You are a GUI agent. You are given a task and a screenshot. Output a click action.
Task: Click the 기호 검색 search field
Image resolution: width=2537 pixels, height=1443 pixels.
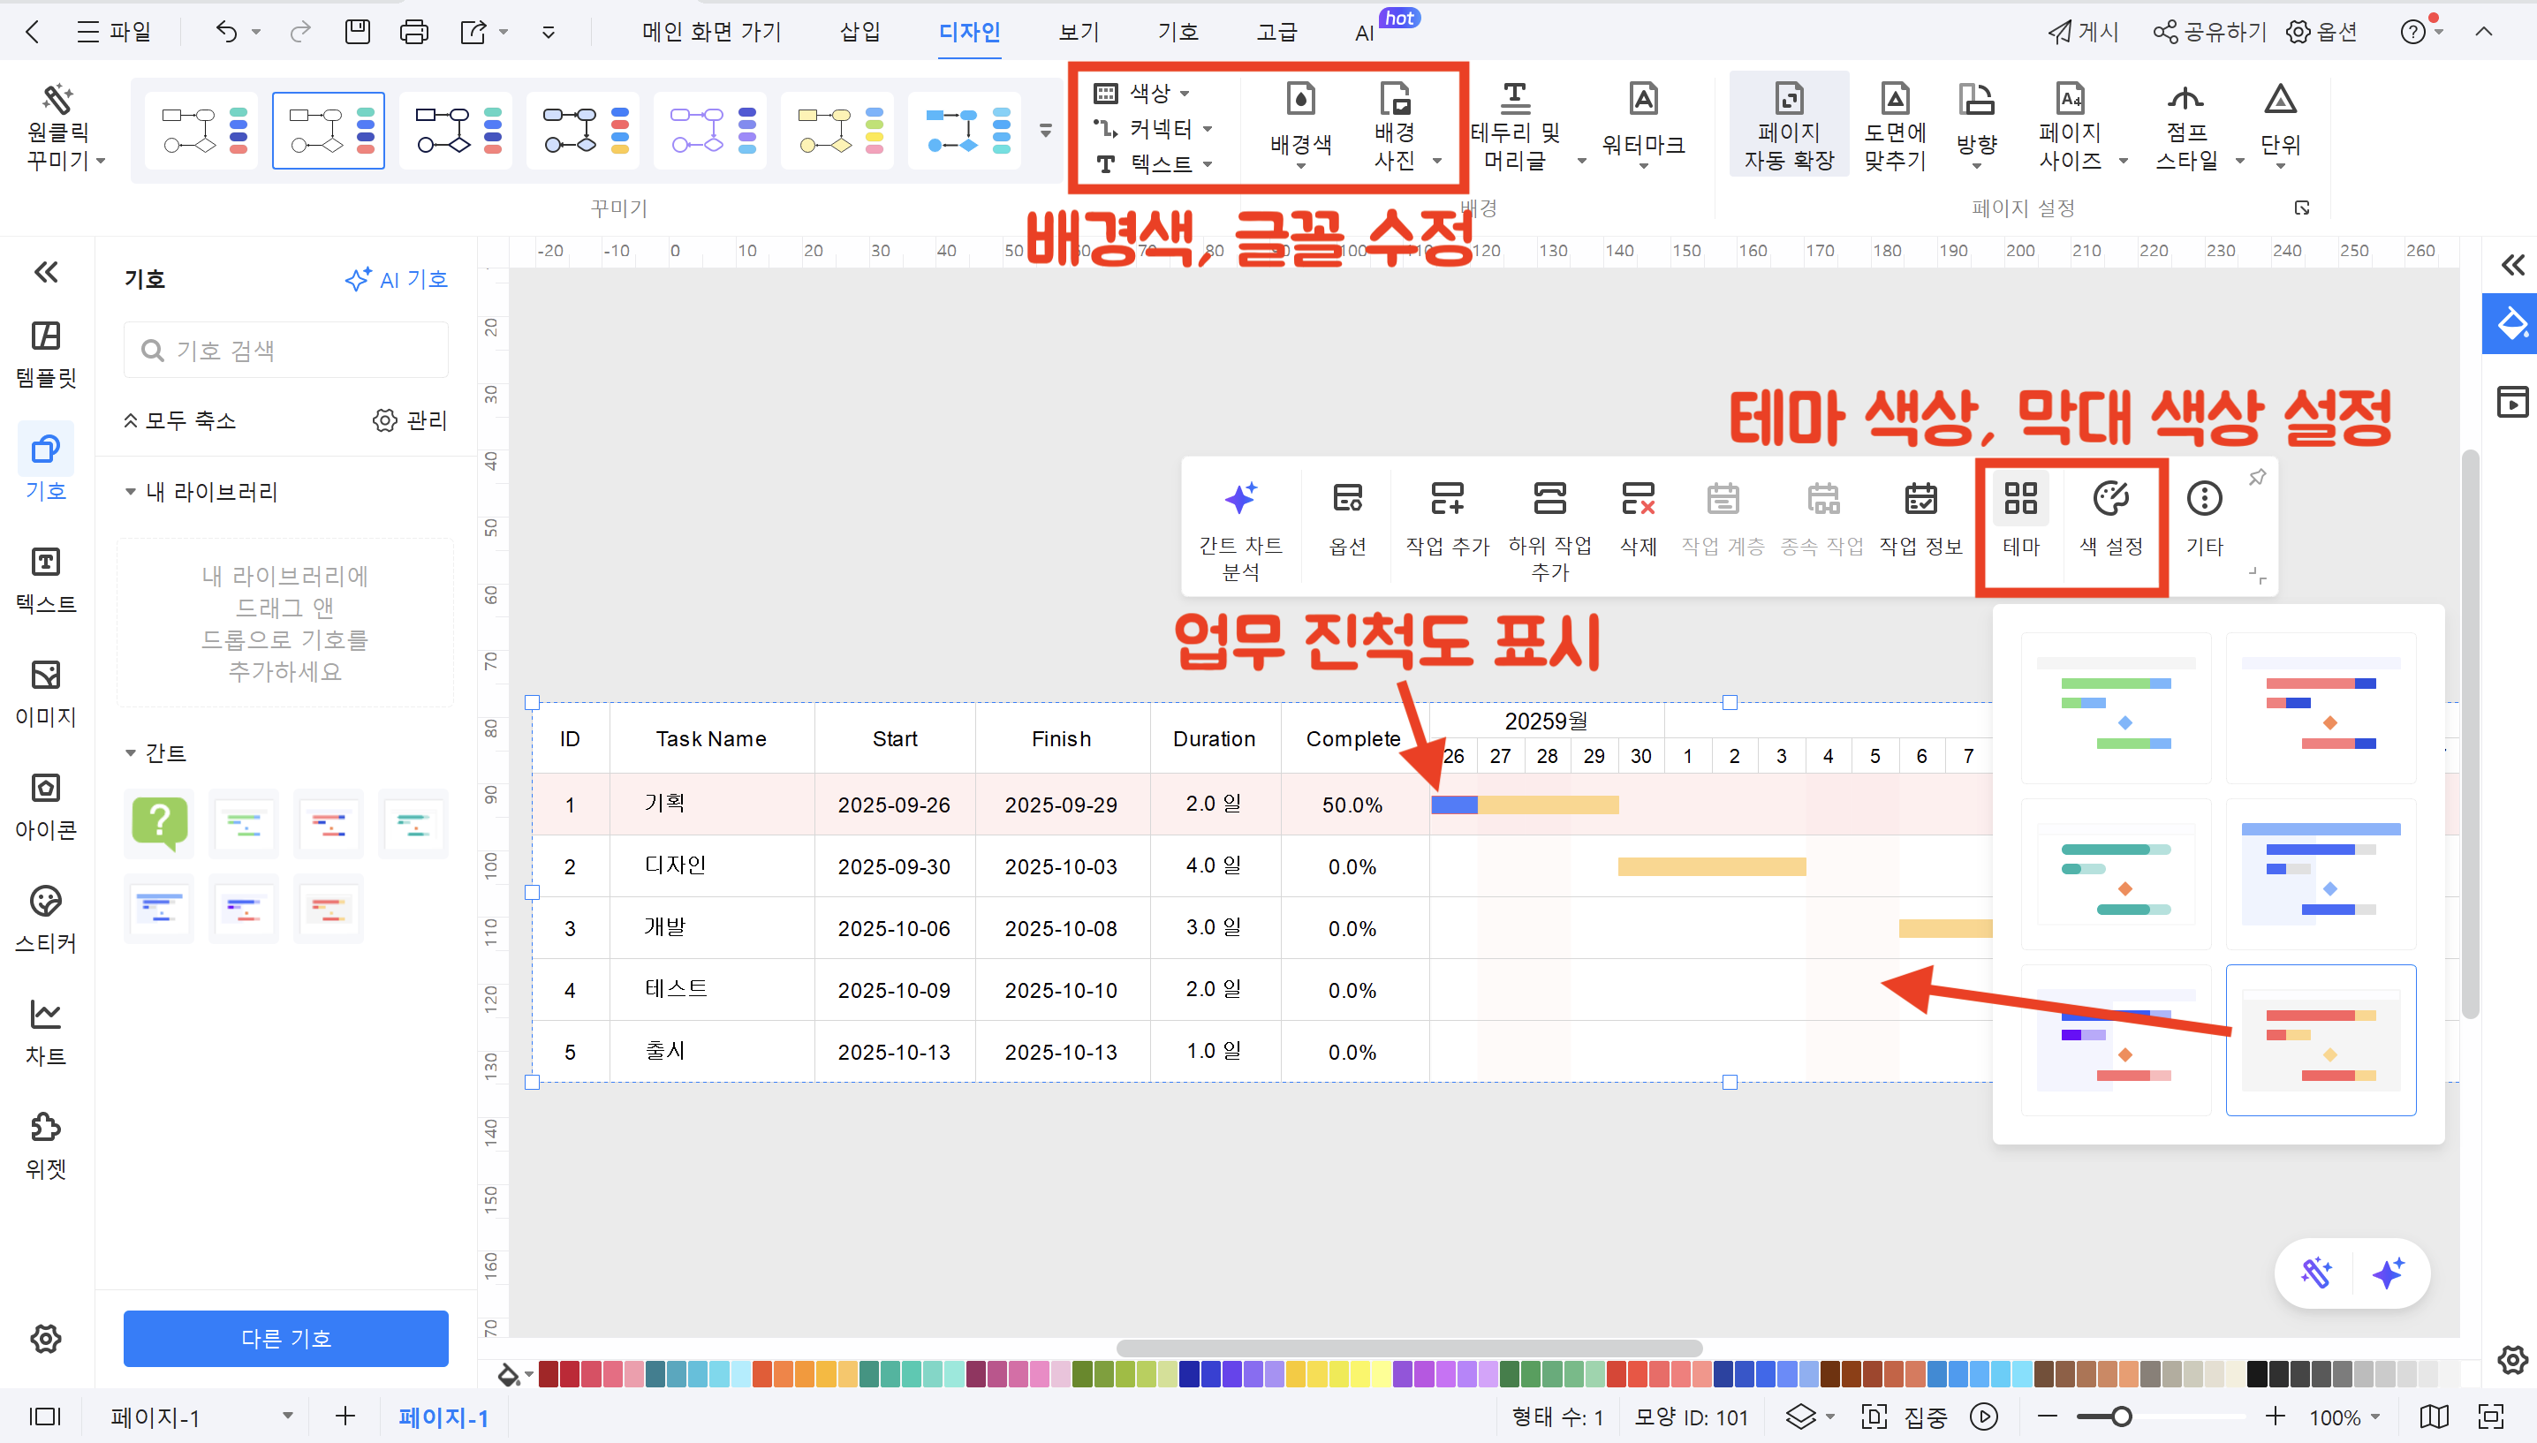[285, 349]
